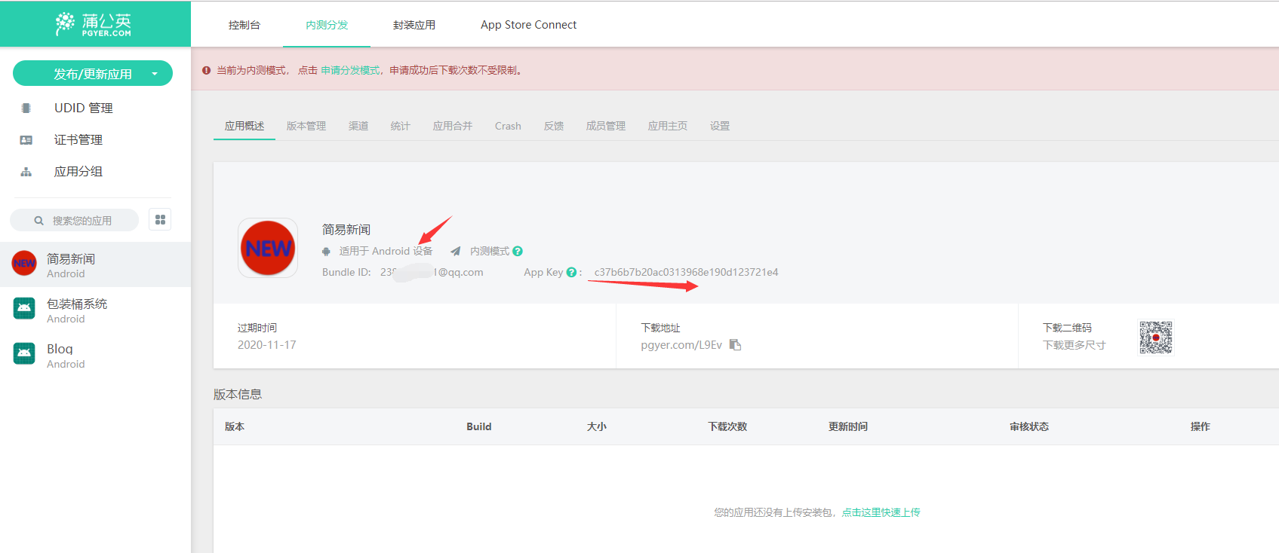The width and height of the screenshot is (1279, 553).
Task: Click the UDID 管理 chip icon
Action: click(x=26, y=108)
